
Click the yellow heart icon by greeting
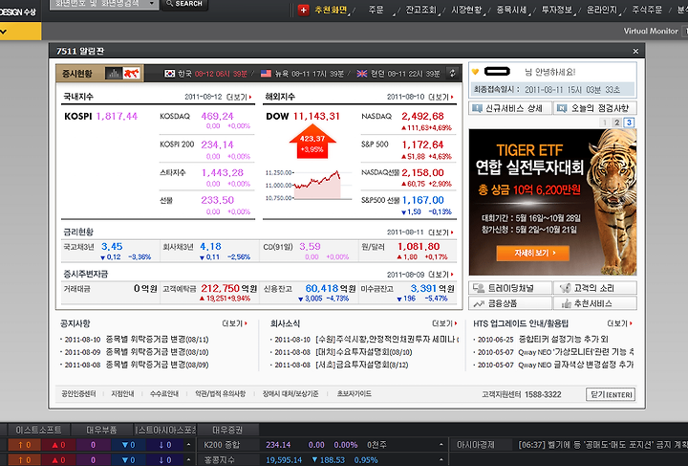point(475,72)
